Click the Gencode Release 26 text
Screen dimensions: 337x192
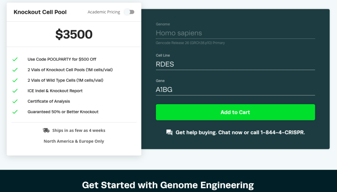point(190,43)
